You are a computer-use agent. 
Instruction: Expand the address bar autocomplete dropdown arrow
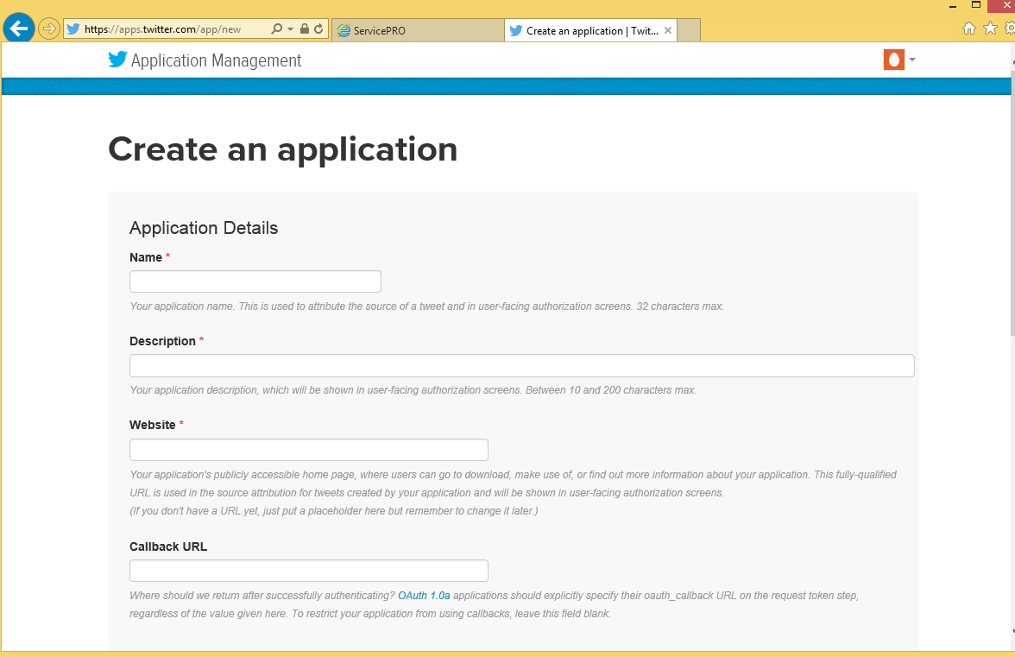pyautogui.click(x=291, y=29)
